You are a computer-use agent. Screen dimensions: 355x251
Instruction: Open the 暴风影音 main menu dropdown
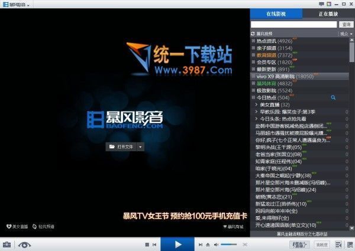(x=17, y=5)
